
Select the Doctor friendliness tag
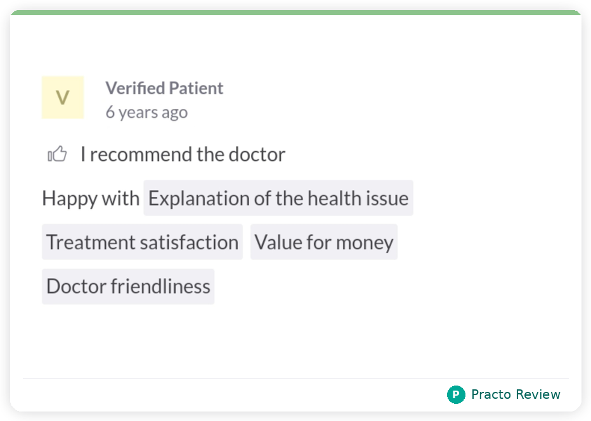click(x=128, y=286)
